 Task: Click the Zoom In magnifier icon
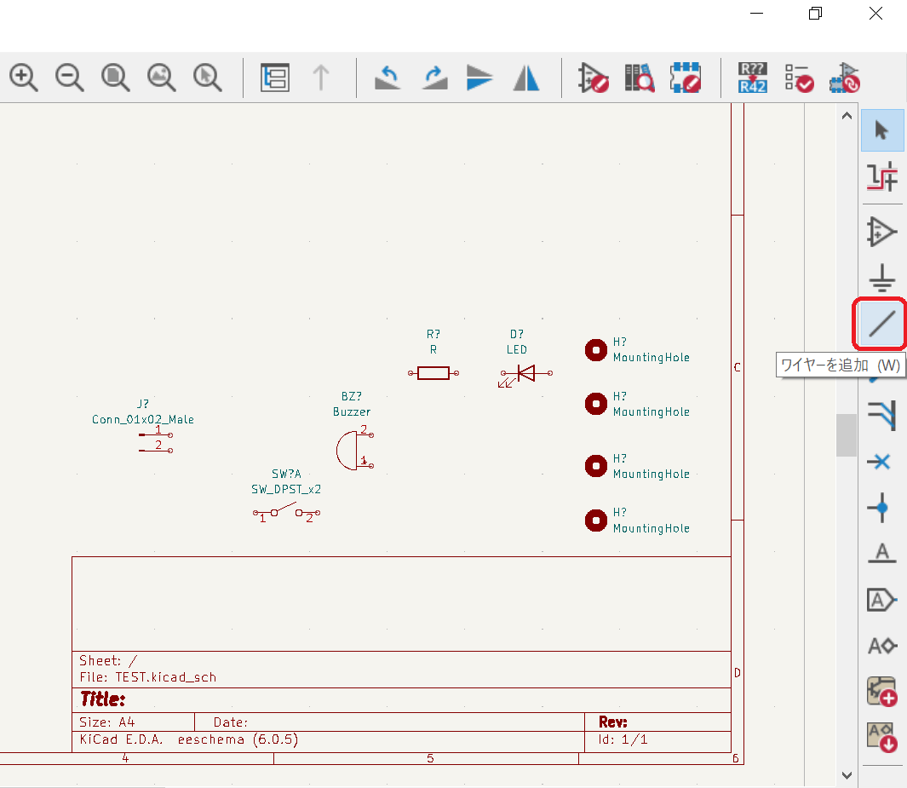23,78
